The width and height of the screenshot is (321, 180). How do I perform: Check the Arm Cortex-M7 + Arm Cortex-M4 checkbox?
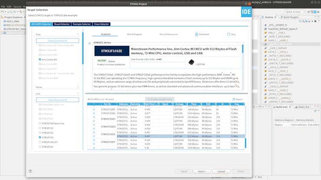pos(40,74)
